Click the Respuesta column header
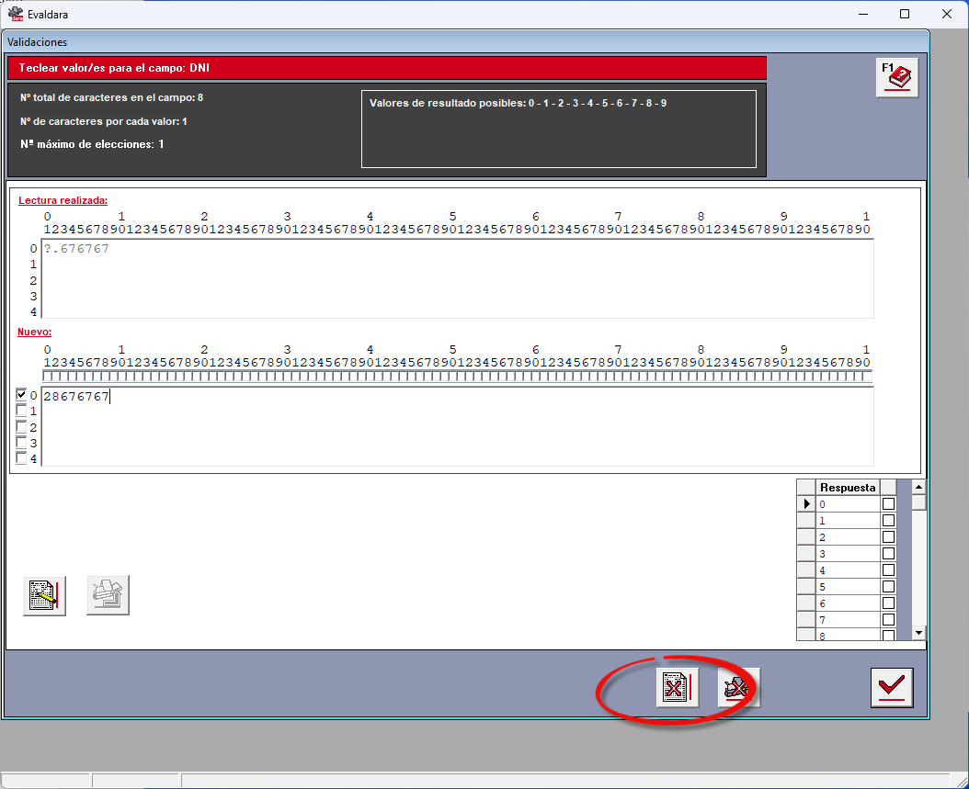Viewport: 969px width, 789px height. pos(848,487)
